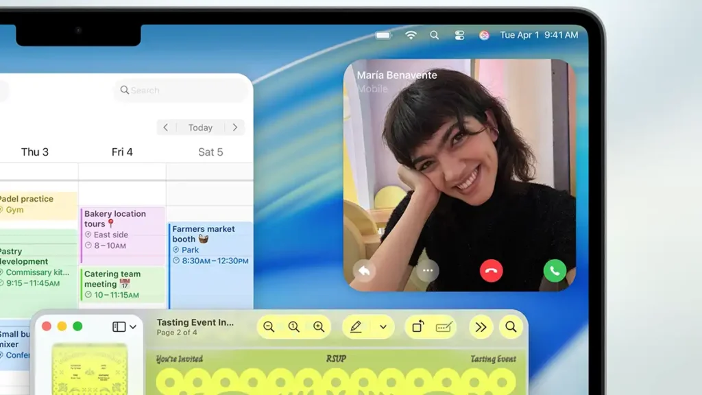
Task: Jump to Today in the calendar
Action: 200,128
